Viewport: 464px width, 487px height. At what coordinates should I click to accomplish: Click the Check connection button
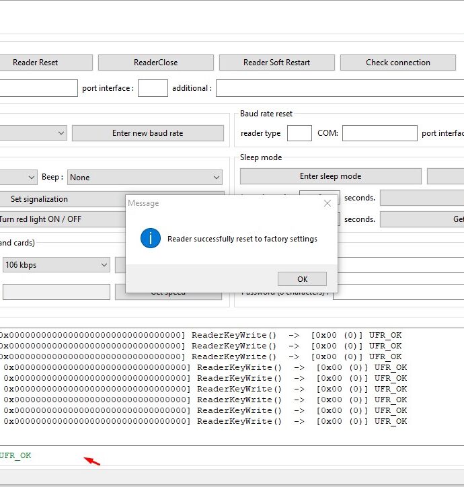(398, 63)
